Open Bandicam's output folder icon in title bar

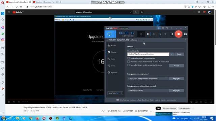pos(163,28)
